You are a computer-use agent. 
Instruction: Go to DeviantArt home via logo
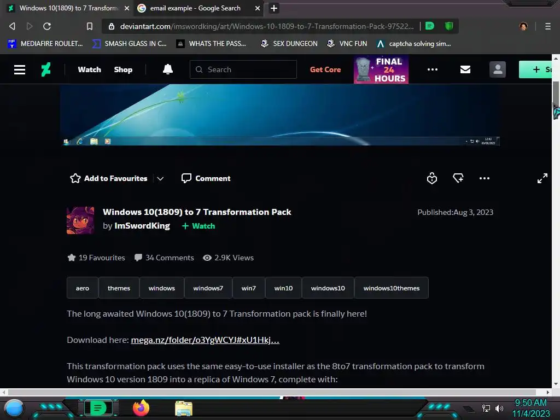point(46,69)
